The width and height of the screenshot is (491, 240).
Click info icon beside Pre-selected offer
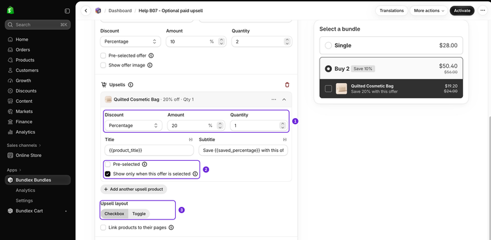[151, 56]
